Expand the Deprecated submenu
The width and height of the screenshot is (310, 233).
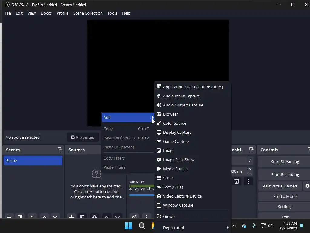pos(192,228)
